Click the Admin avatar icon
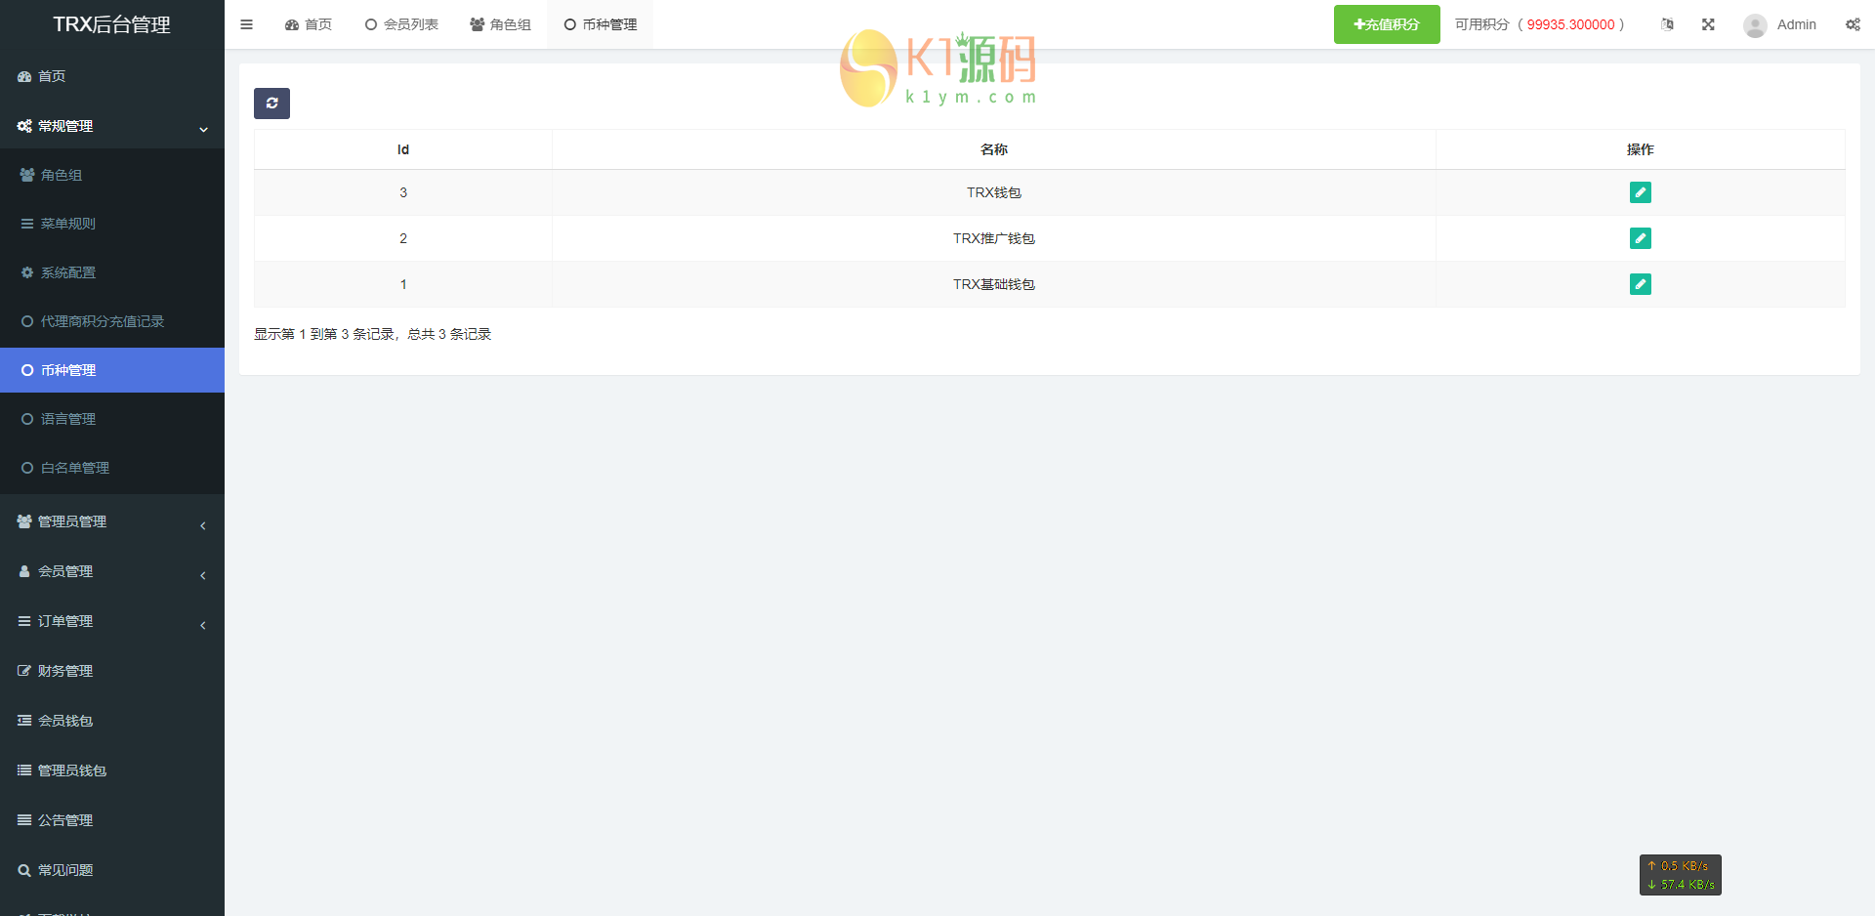This screenshot has width=1875, height=916. 1755,25
